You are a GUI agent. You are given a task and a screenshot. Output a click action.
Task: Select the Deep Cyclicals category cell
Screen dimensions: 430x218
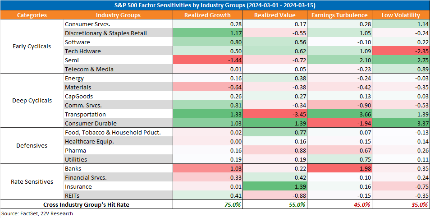point(32,101)
